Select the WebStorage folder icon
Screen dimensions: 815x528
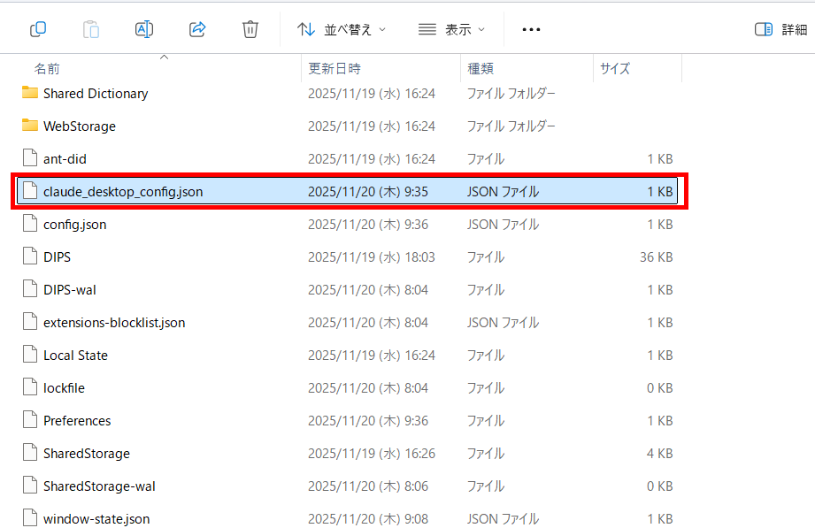point(30,126)
